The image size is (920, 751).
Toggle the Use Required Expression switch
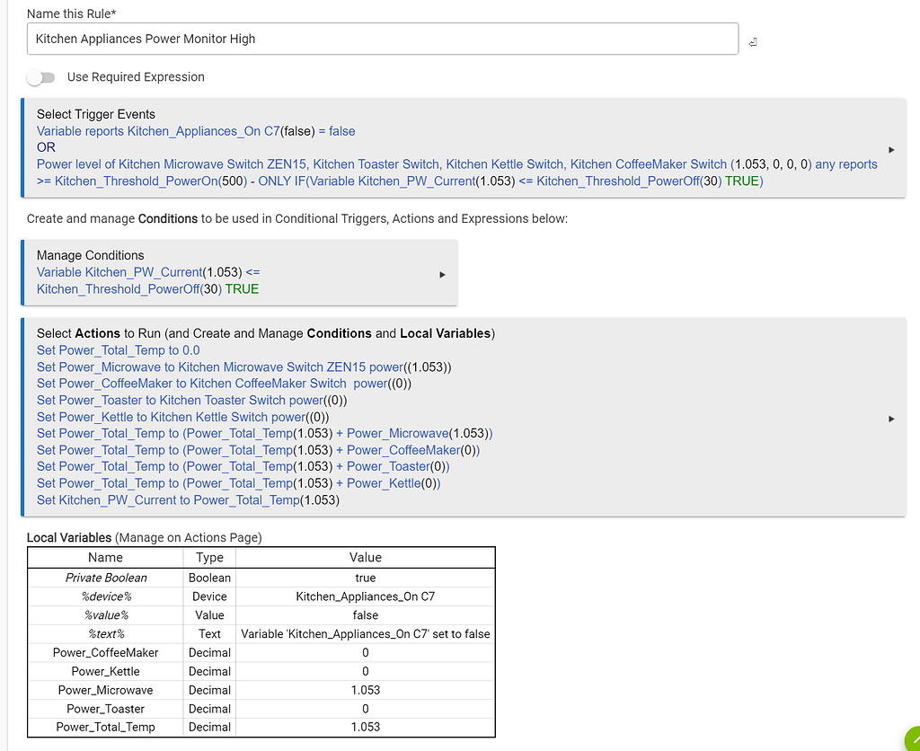[41, 77]
